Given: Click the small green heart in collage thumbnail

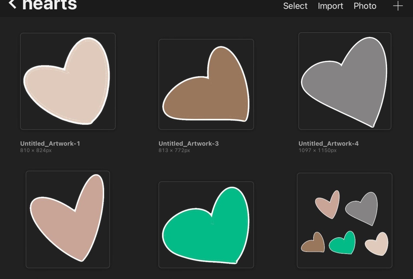Looking at the screenshot, I should coord(342,243).
